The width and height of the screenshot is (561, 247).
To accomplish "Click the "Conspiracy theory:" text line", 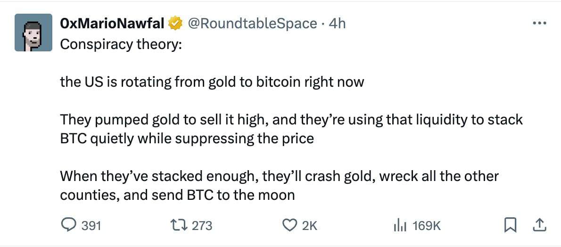I will [121, 44].
